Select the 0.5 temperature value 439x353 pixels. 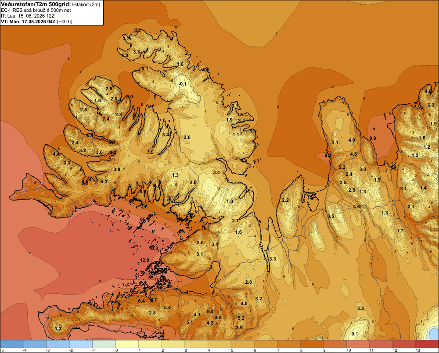click(331, 216)
